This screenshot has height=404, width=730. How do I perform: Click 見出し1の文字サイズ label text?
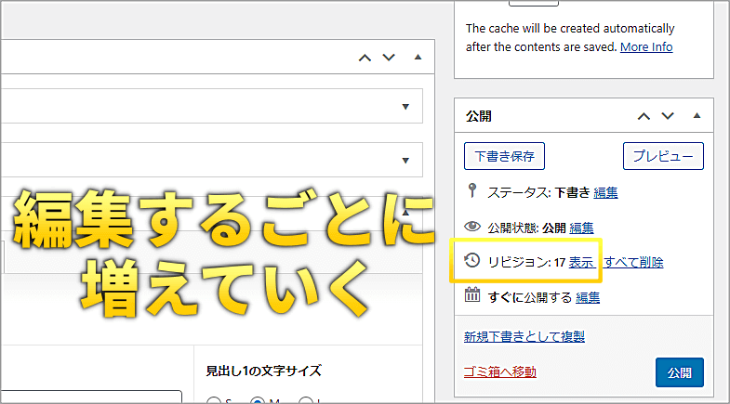coord(263,371)
